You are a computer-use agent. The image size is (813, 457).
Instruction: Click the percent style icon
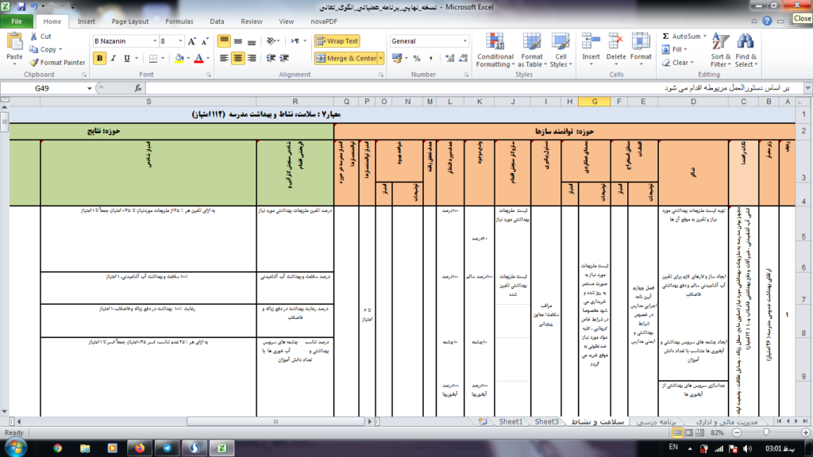pos(417,59)
